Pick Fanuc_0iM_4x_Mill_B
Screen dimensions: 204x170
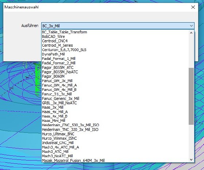click(115, 90)
